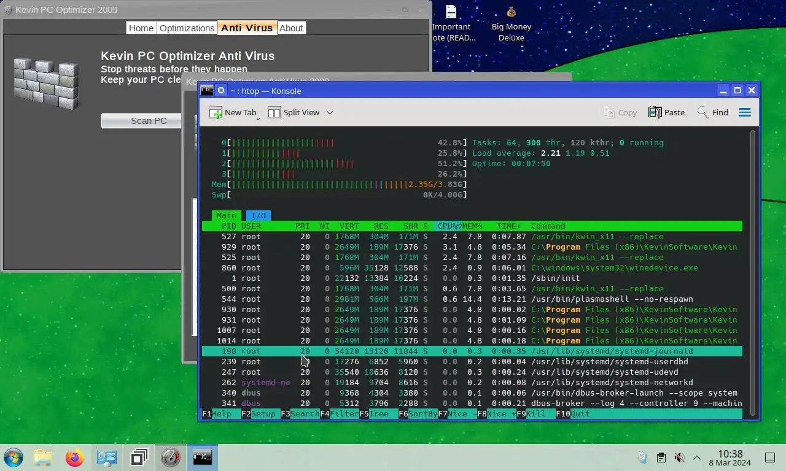The height and width of the screenshot is (471, 786).
Task: Select the dbus-broker-launch process row
Action: click(472, 392)
